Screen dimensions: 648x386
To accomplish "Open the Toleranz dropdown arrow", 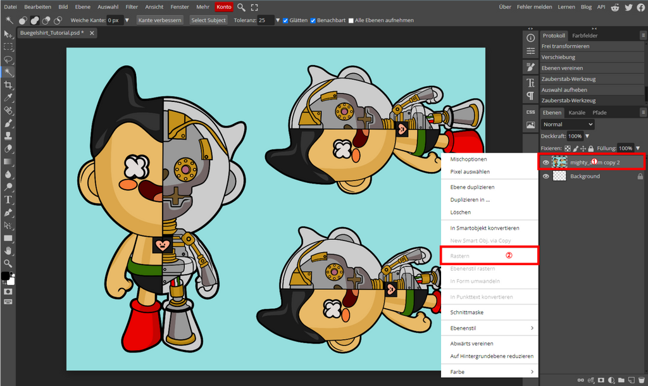I will click(278, 20).
